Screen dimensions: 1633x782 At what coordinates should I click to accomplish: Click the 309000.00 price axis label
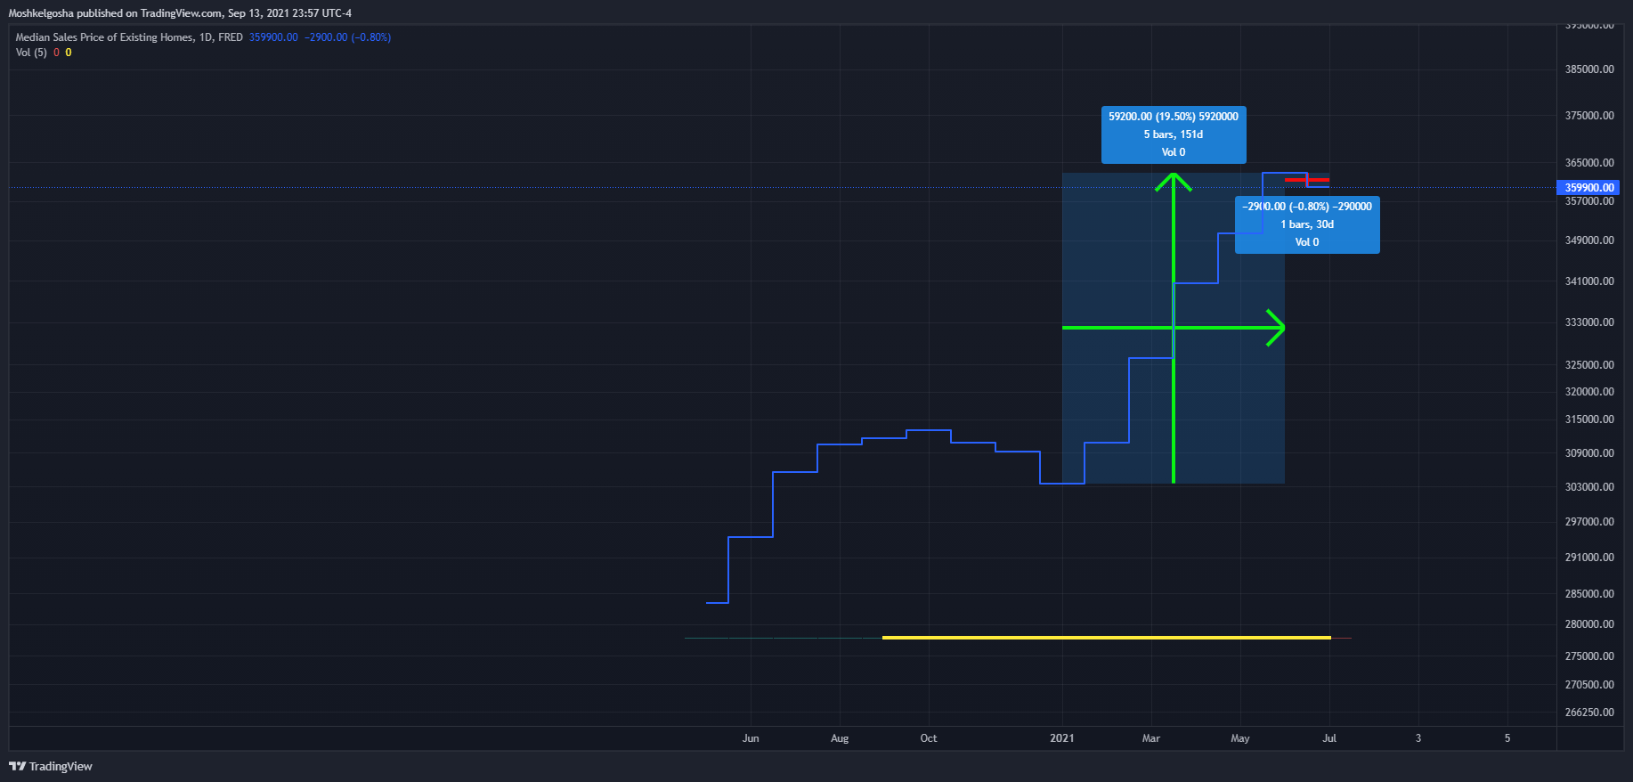[x=1589, y=453]
